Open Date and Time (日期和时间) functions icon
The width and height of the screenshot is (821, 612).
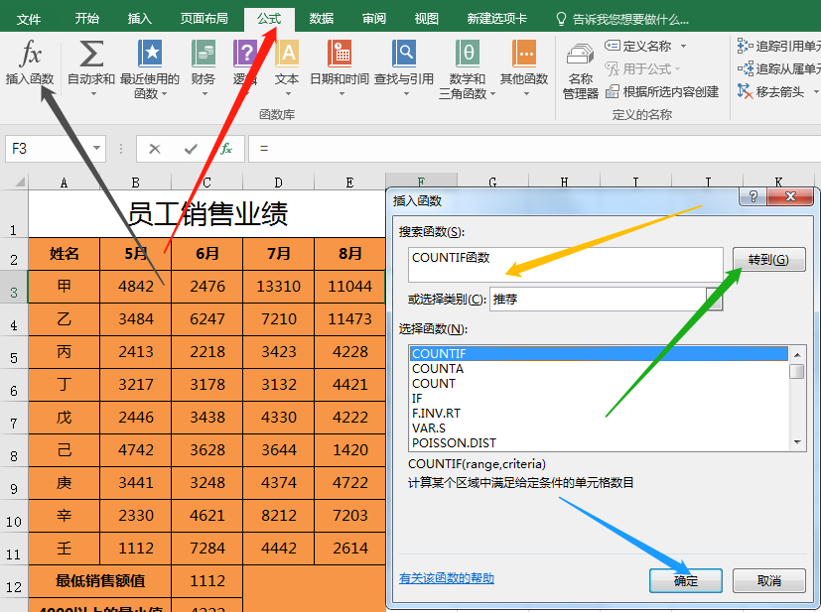click(340, 54)
